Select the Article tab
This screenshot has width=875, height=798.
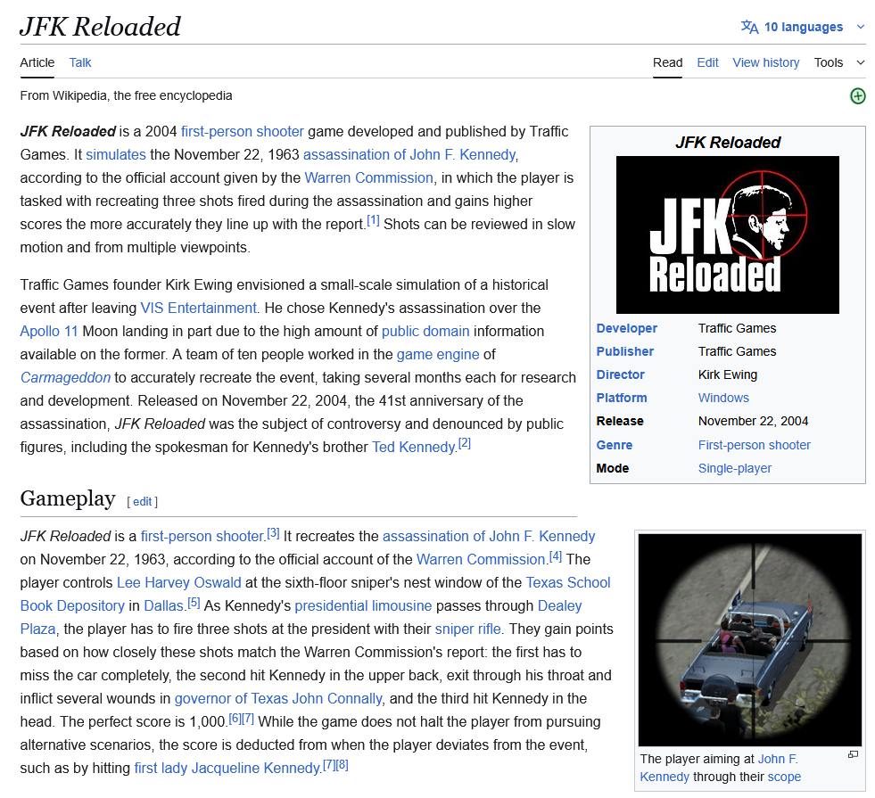(x=37, y=62)
